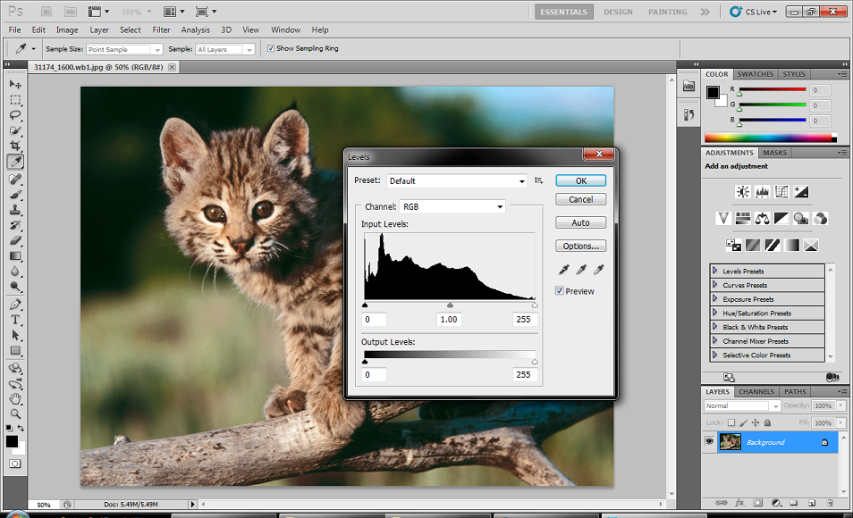
Task: Select the Rectangle shape tool
Action: (15, 351)
